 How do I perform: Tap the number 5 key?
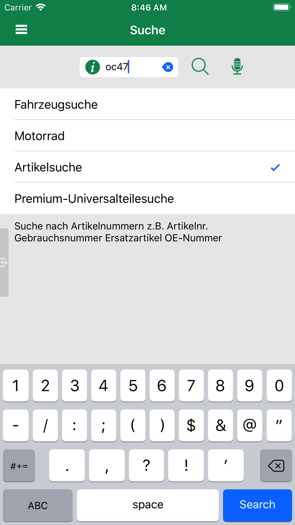point(133,386)
